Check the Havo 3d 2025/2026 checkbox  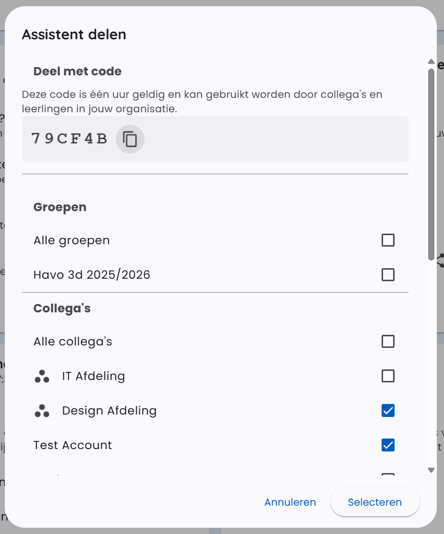pos(387,274)
